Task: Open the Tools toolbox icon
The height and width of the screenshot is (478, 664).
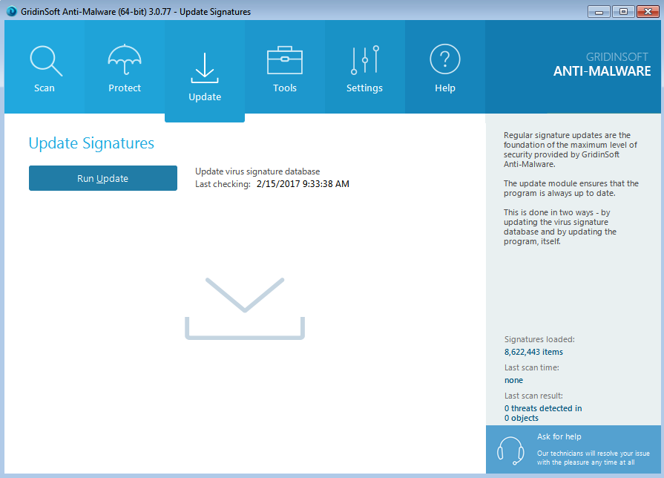Action: (285, 60)
